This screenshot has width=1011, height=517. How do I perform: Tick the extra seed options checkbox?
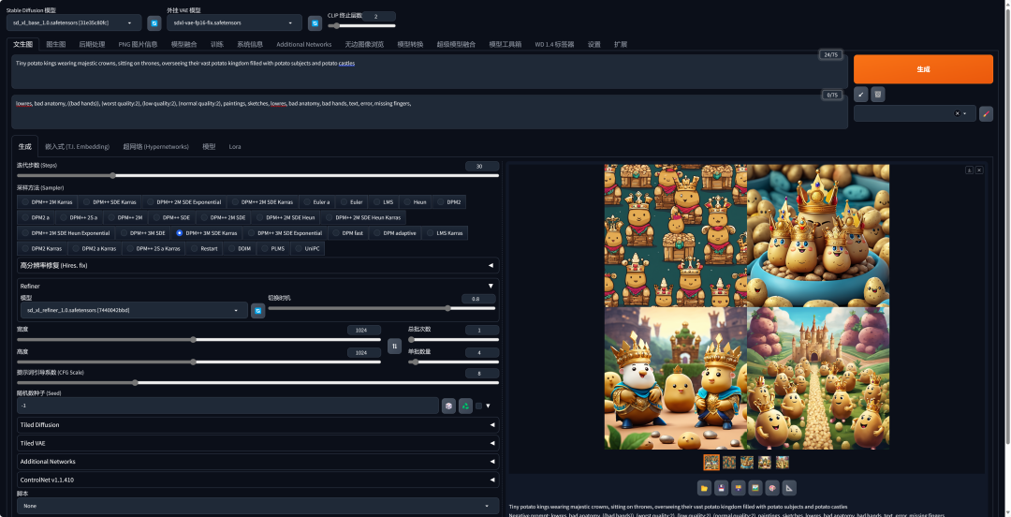tap(478, 406)
